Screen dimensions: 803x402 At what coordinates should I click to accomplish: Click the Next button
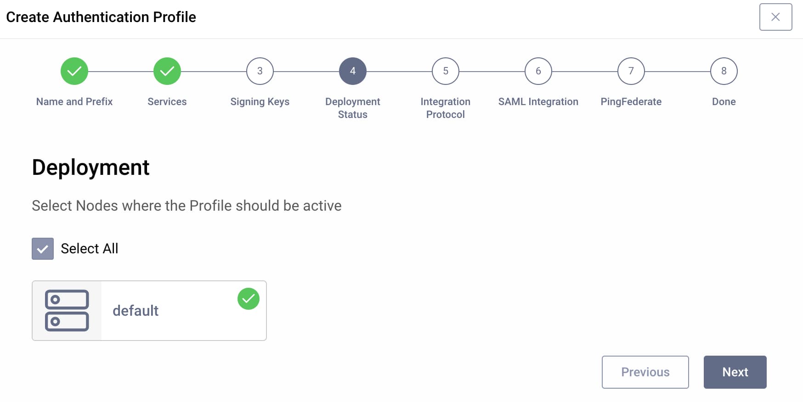pos(735,372)
